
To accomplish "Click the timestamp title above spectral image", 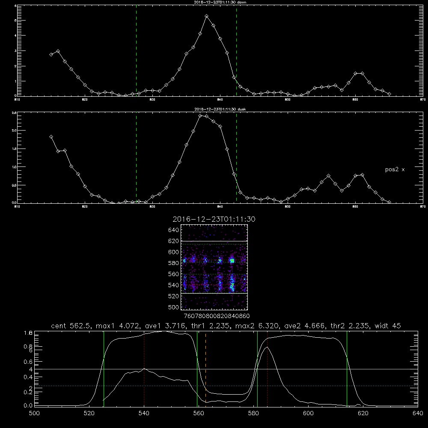I will tap(214, 219).
